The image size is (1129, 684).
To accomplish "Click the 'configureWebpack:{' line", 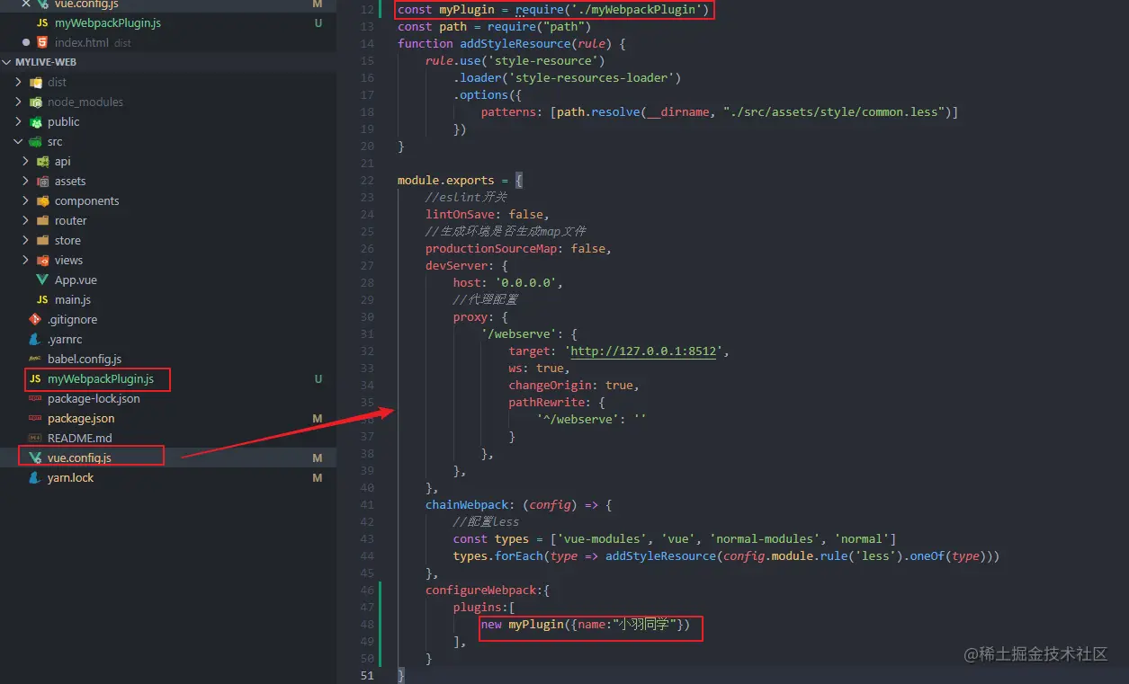I will pyautogui.click(x=488, y=590).
